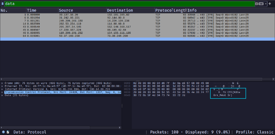This screenshot has width=275, height=135.
Task: Click the display filter bookmark icon
Action: click(x=3, y=4)
